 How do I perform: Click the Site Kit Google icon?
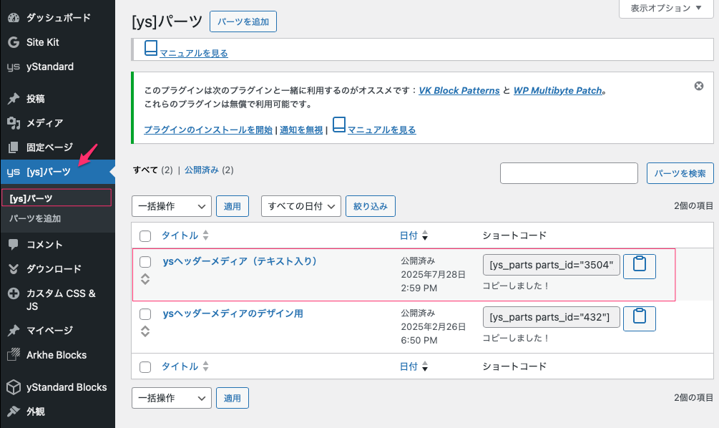pos(13,42)
